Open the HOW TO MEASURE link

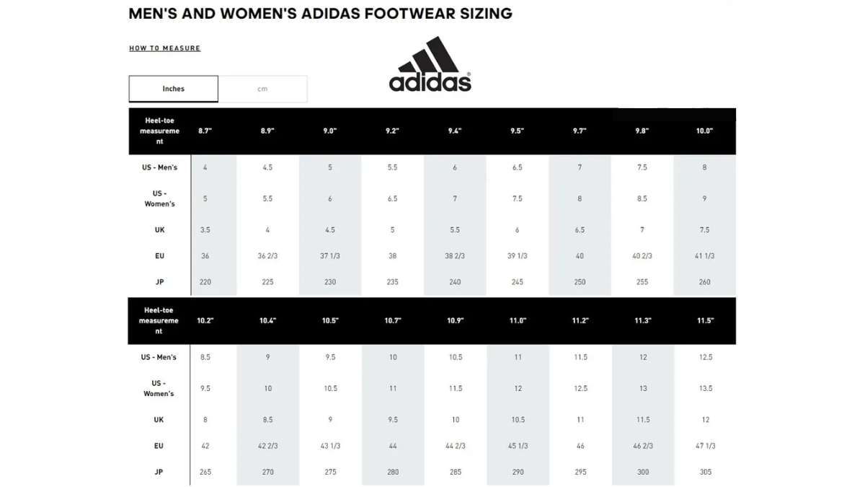pyautogui.click(x=165, y=48)
